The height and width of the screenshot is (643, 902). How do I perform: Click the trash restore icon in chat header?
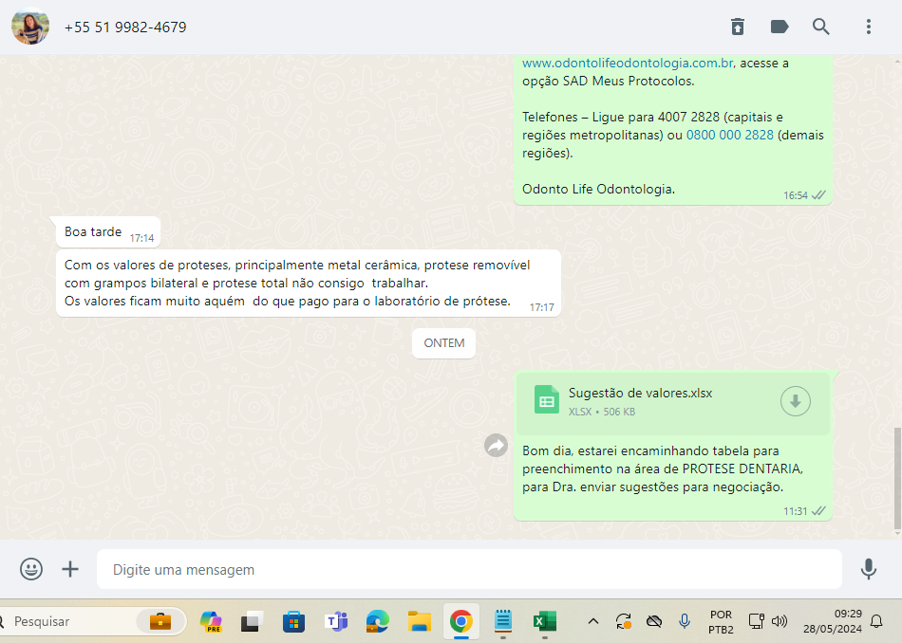(x=737, y=27)
